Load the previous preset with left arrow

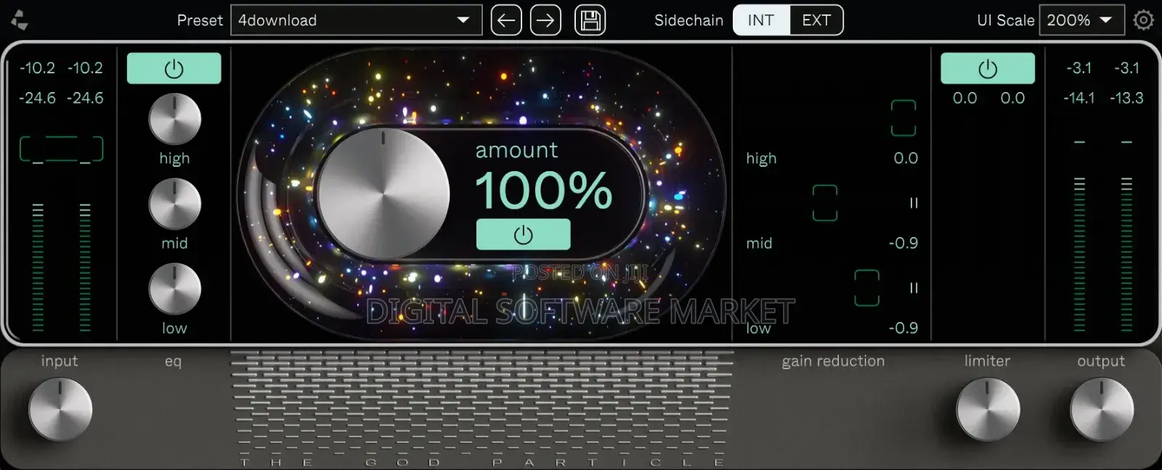click(506, 20)
